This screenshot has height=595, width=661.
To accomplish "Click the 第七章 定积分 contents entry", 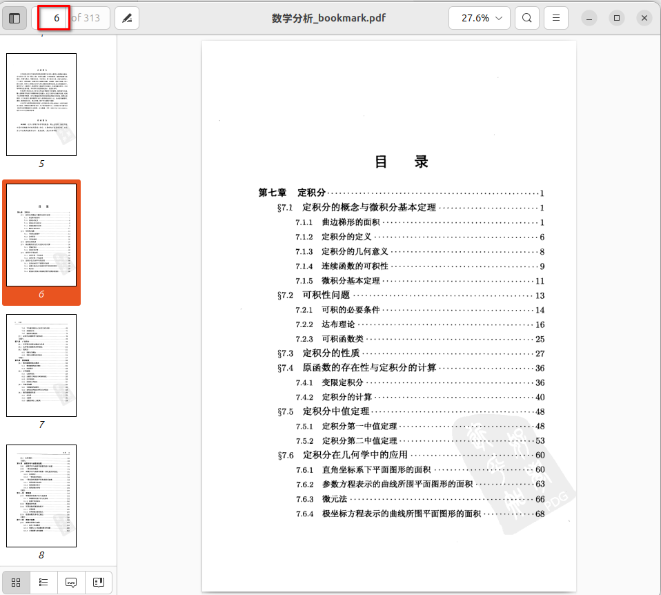I will point(293,193).
